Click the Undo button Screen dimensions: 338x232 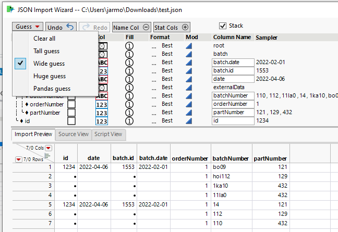61,27
